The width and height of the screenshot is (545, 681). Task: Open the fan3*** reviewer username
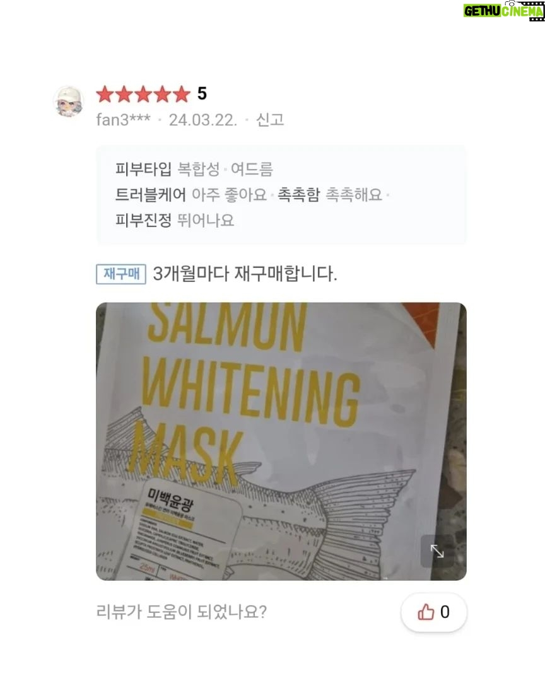[124, 119]
